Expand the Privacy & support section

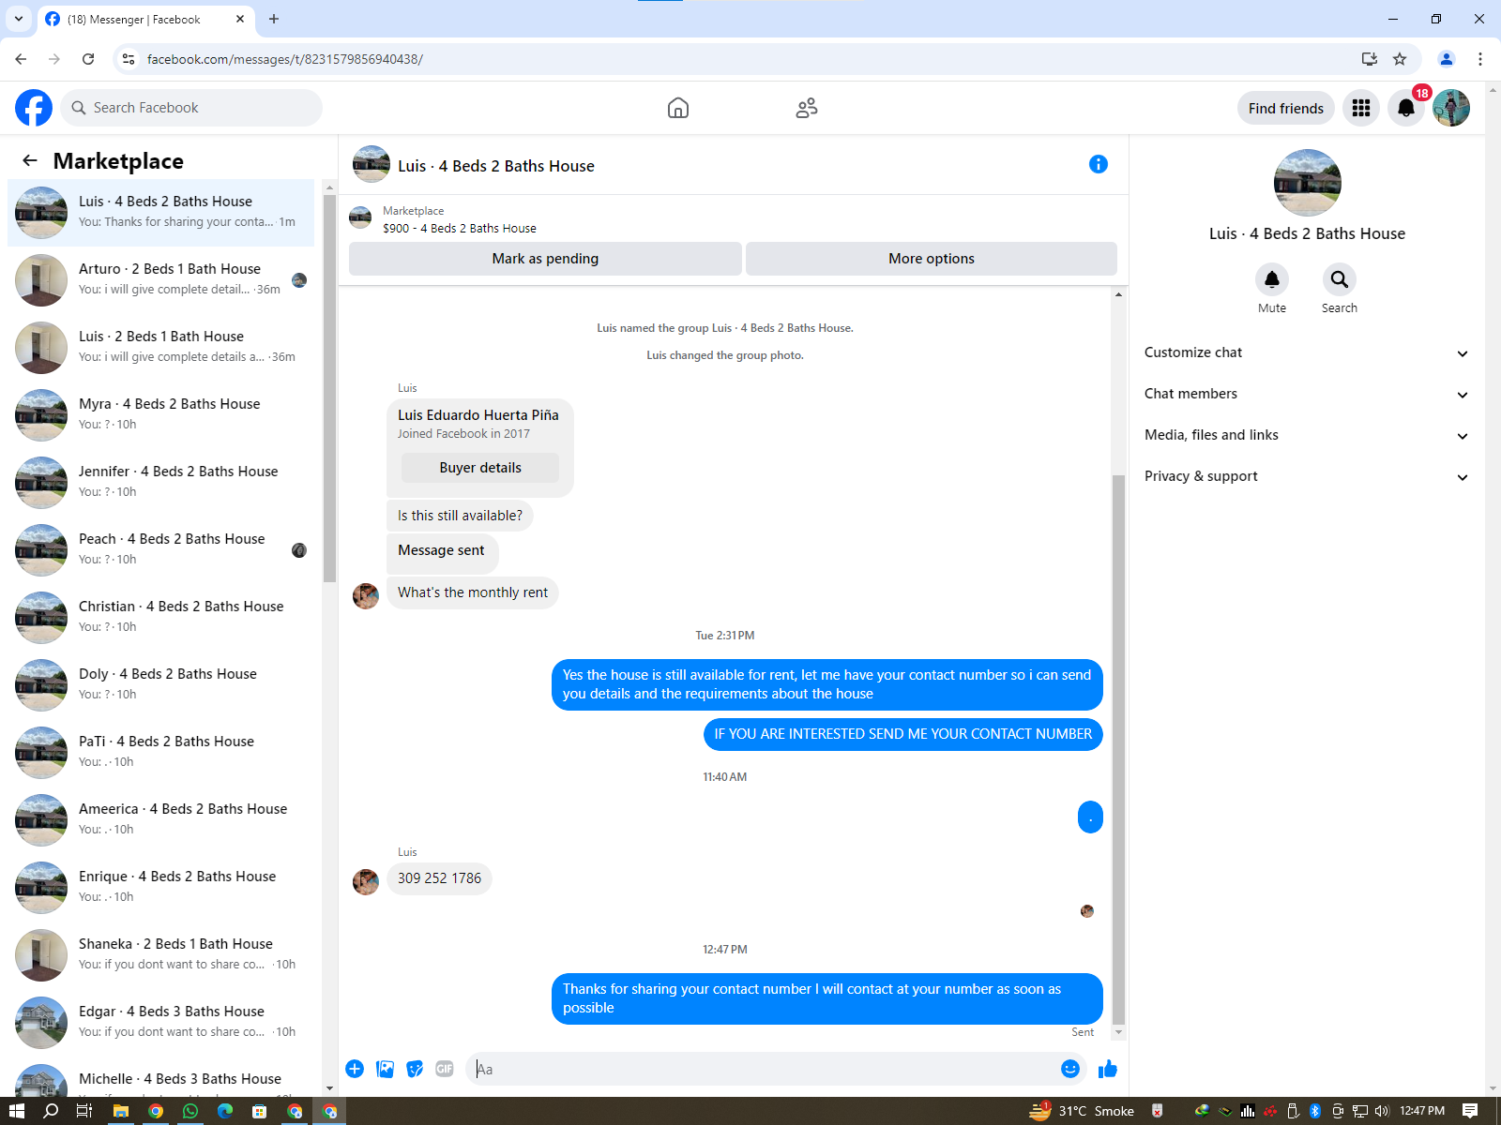(x=1307, y=476)
